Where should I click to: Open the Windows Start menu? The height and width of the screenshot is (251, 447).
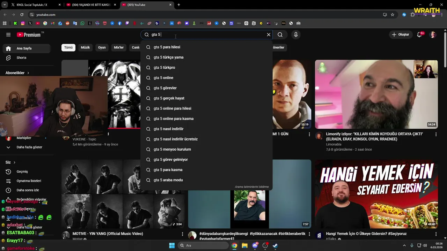172,245
